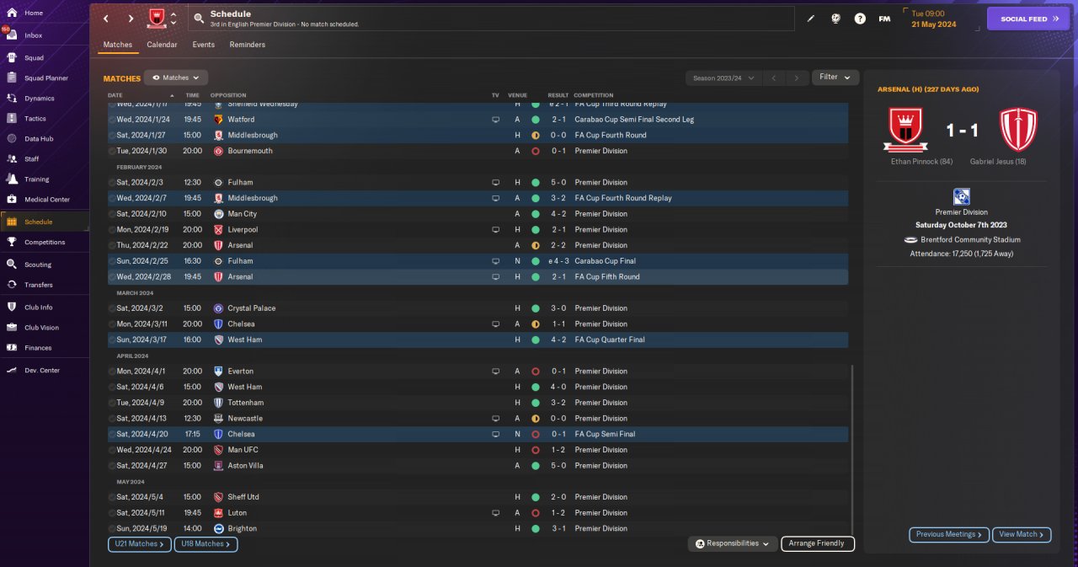Expand the Filter dropdown
This screenshot has width=1078, height=567.
click(835, 78)
